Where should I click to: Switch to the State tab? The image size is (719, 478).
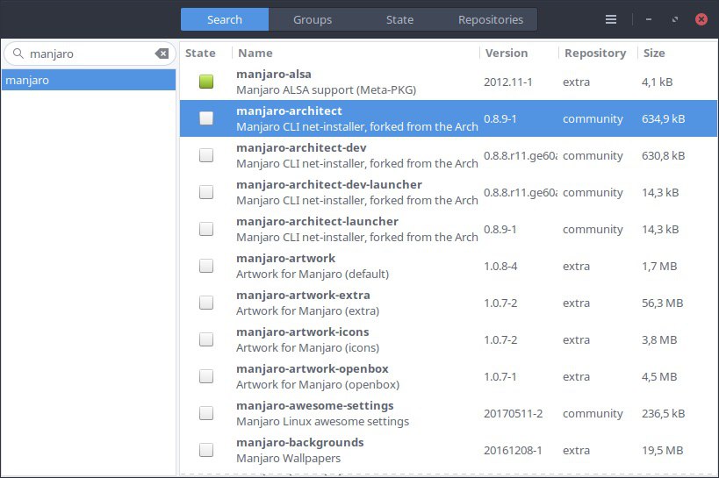point(399,19)
